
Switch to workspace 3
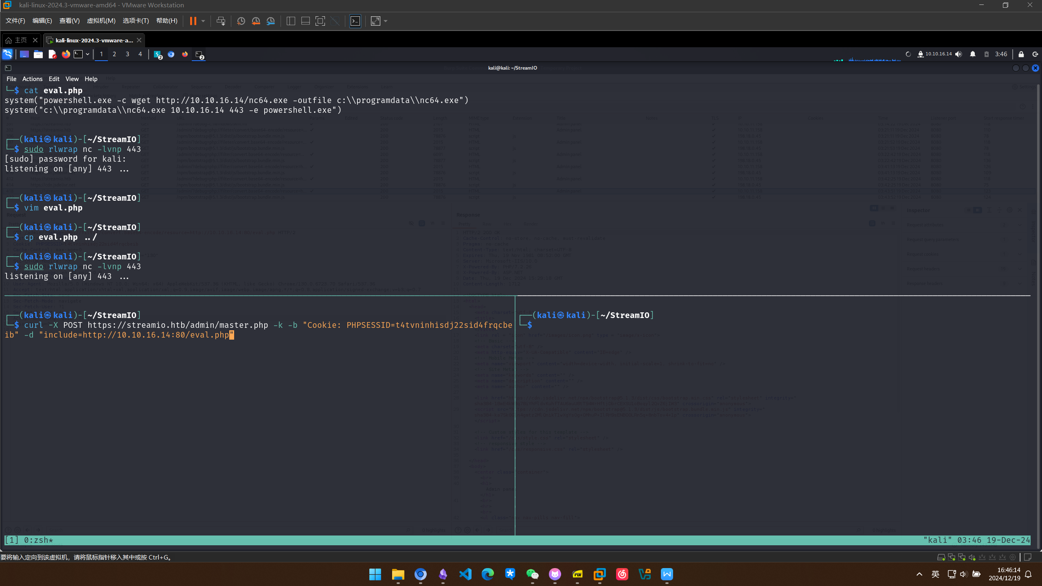click(127, 54)
